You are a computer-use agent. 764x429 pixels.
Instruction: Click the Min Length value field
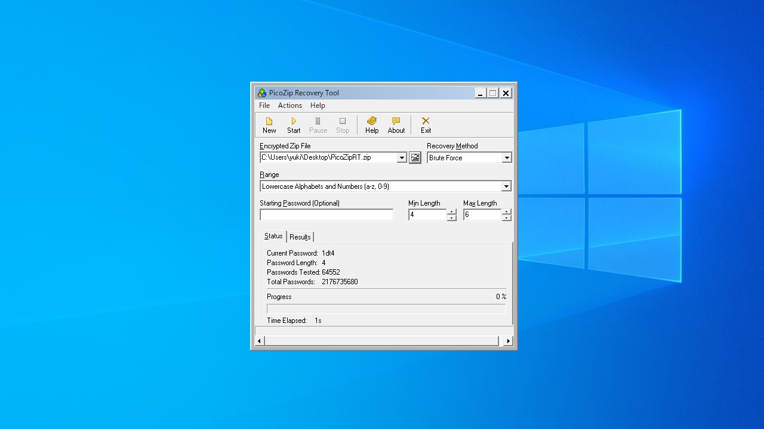427,214
